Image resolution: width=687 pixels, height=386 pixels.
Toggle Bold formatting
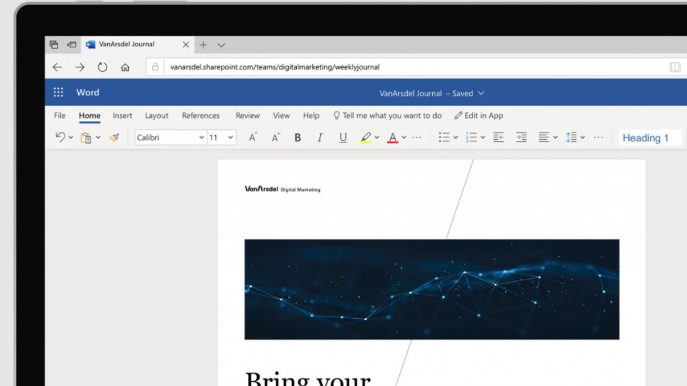point(298,138)
